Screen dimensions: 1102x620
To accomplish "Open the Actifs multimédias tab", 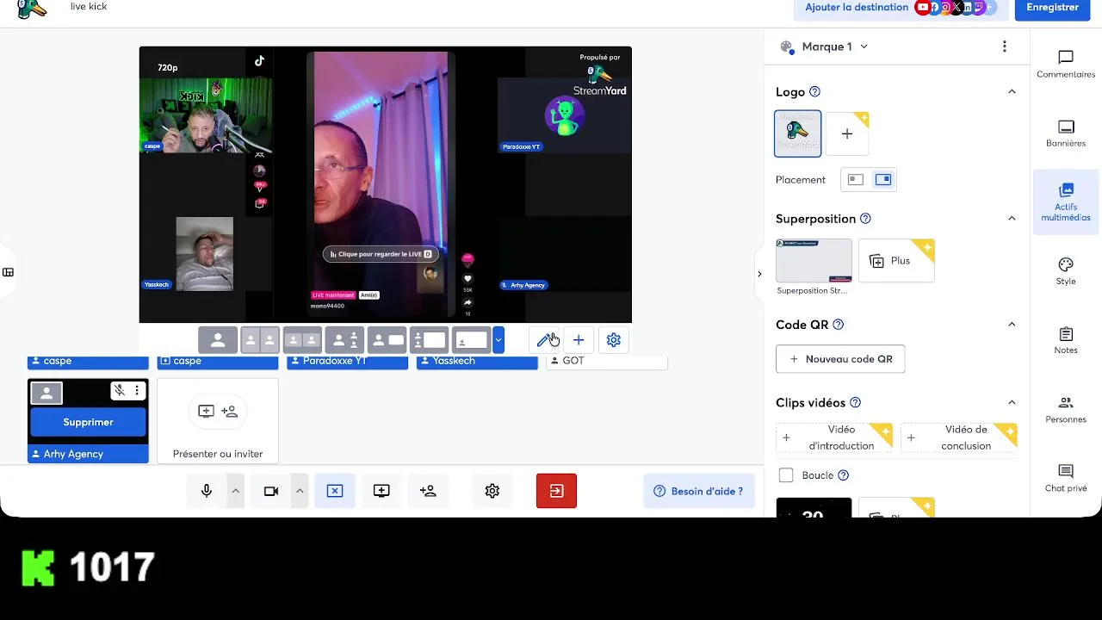I will pos(1066,202).
